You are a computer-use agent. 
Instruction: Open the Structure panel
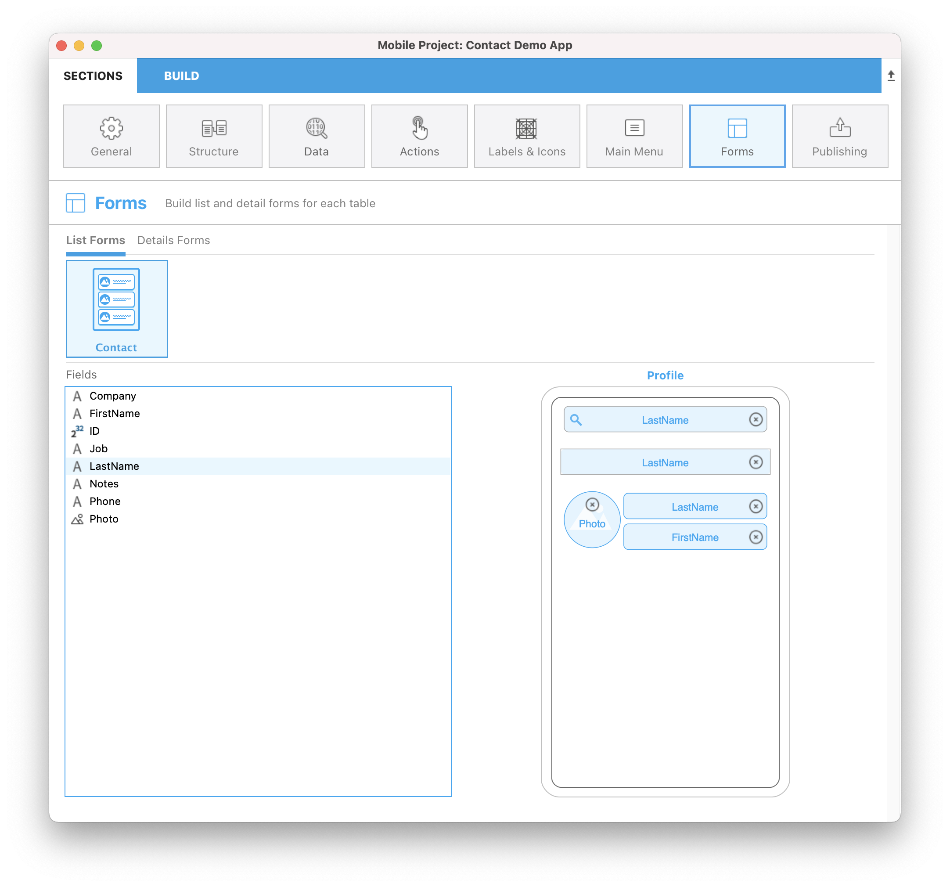(x=213, y=136)
